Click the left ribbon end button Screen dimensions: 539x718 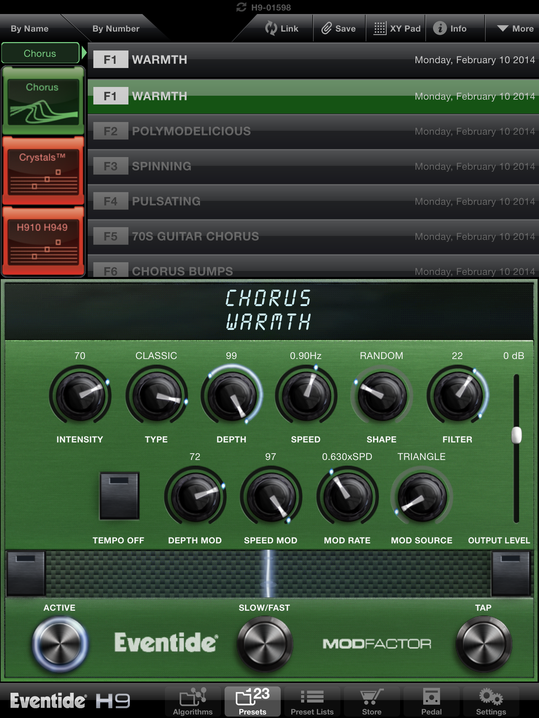coord(26,574)
